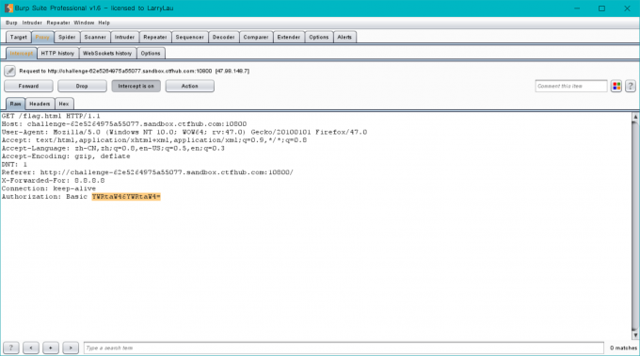Select the Raw view tab

(x=15, y=104)
